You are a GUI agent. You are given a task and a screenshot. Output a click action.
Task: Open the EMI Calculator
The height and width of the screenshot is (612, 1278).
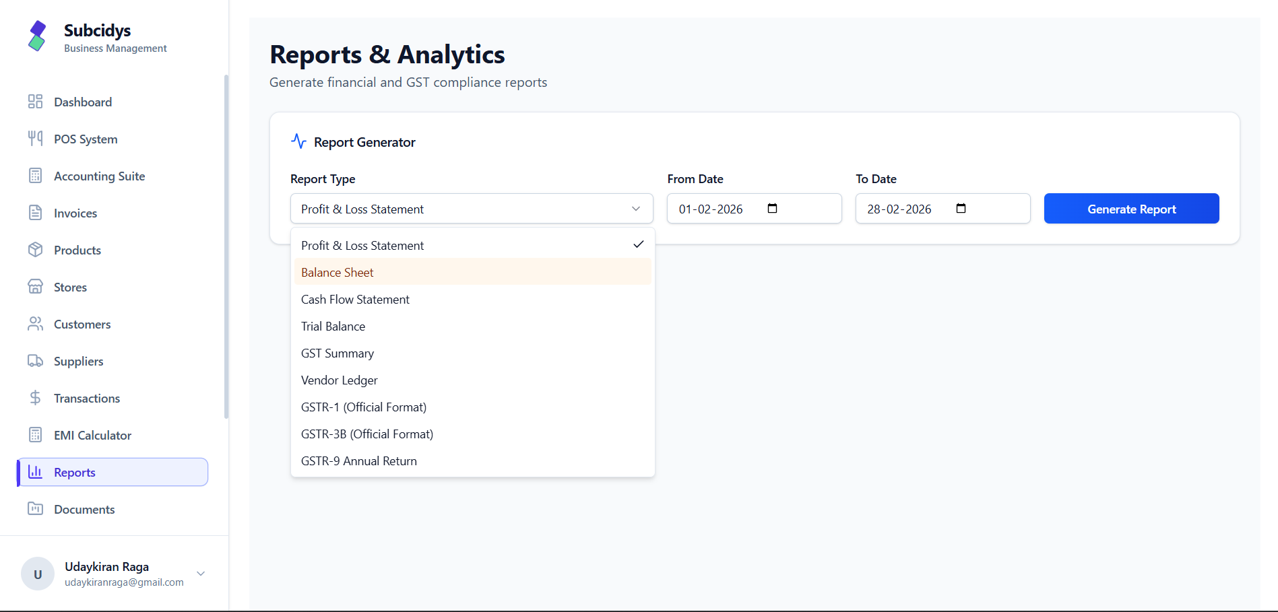pyautogui.click(x=113, y=435)
